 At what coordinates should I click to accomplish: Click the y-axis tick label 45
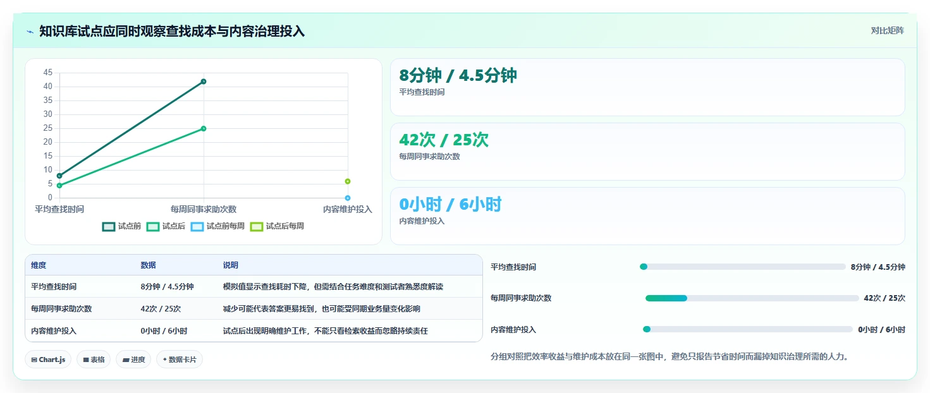[48, 73]
